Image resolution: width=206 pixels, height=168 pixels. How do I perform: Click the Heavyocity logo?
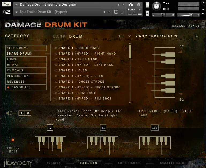click(18, 163)
